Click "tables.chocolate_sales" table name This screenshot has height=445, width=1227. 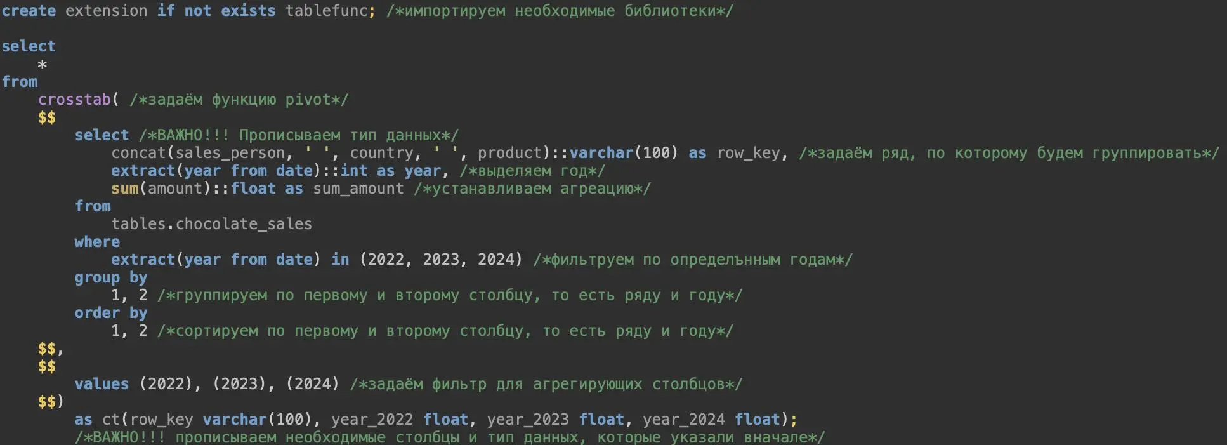click(212, 224)
